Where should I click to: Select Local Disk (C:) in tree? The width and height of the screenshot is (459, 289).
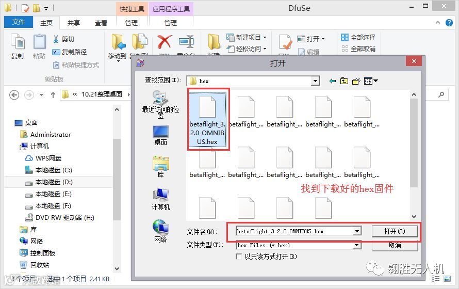48,170
